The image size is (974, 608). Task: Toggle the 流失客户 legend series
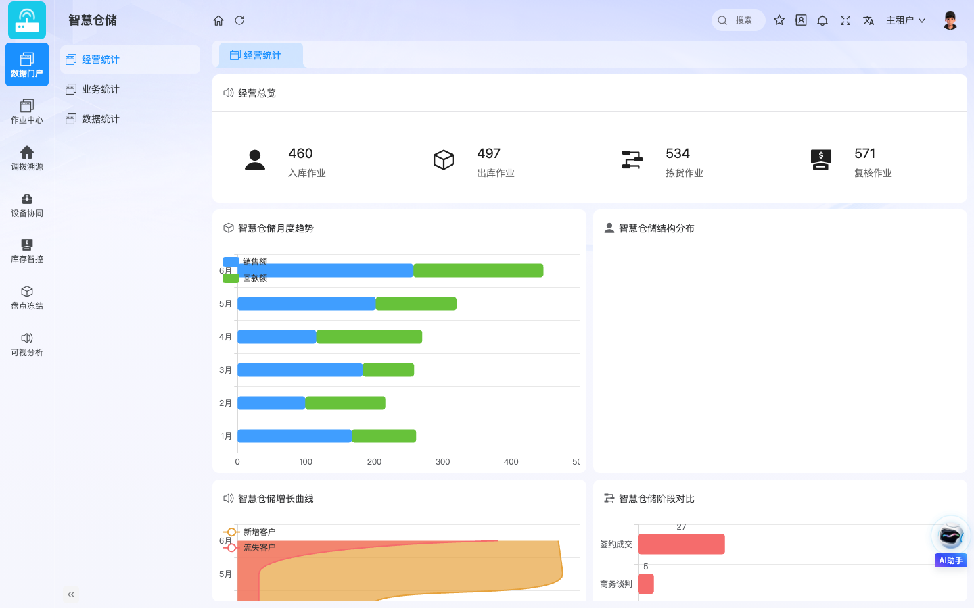249,547
